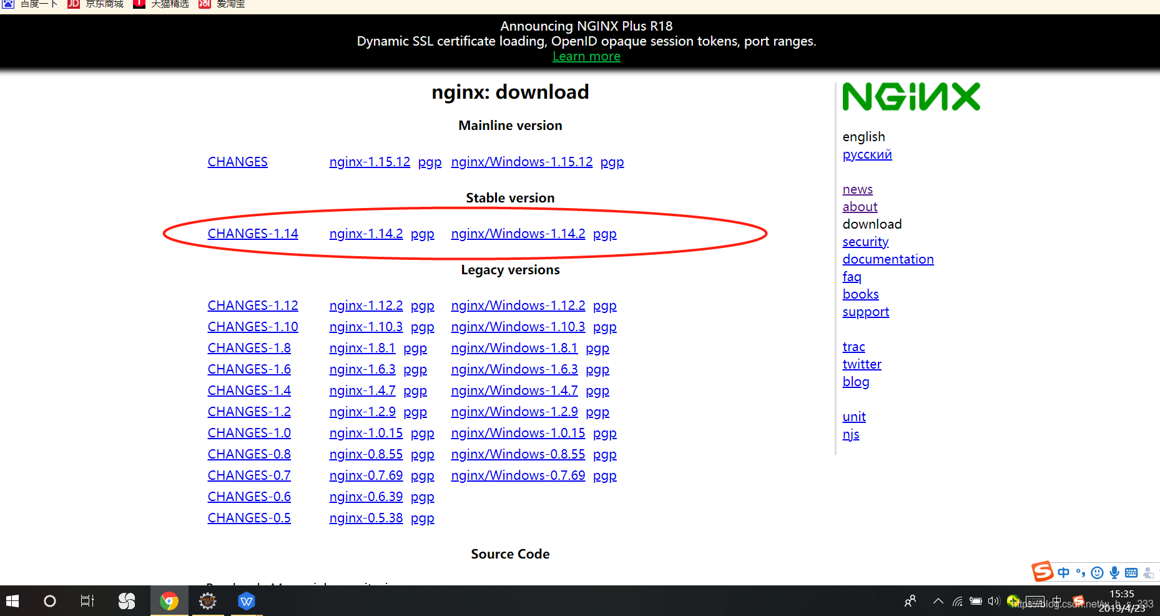The image size is (1160, 616).
Task: Open the documentation sidebar link
Action: point(888,259)
